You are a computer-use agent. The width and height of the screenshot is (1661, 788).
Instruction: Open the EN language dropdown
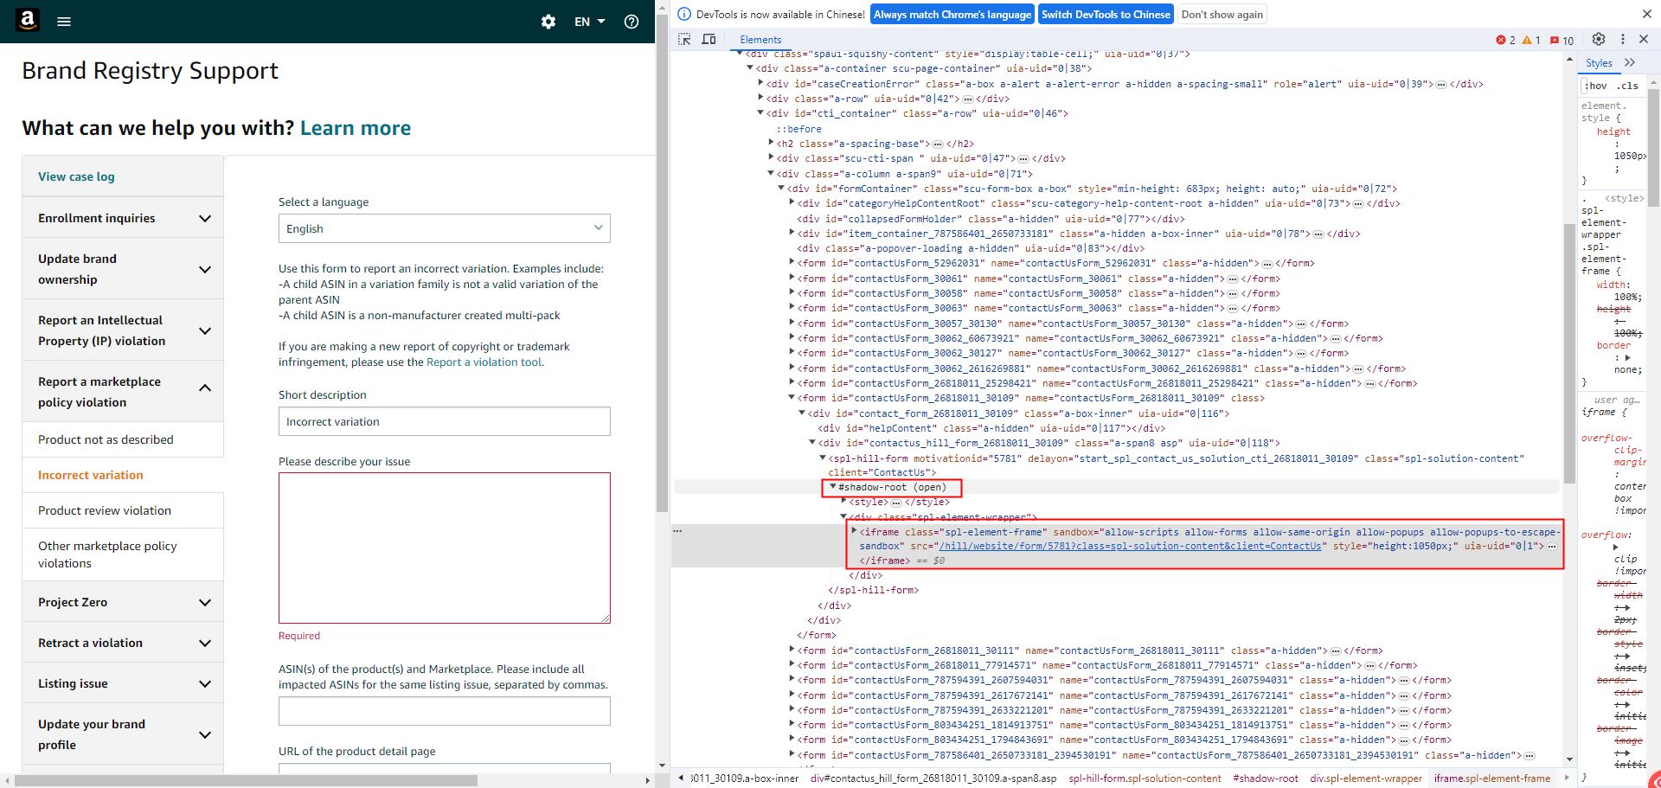pos(589,22)
